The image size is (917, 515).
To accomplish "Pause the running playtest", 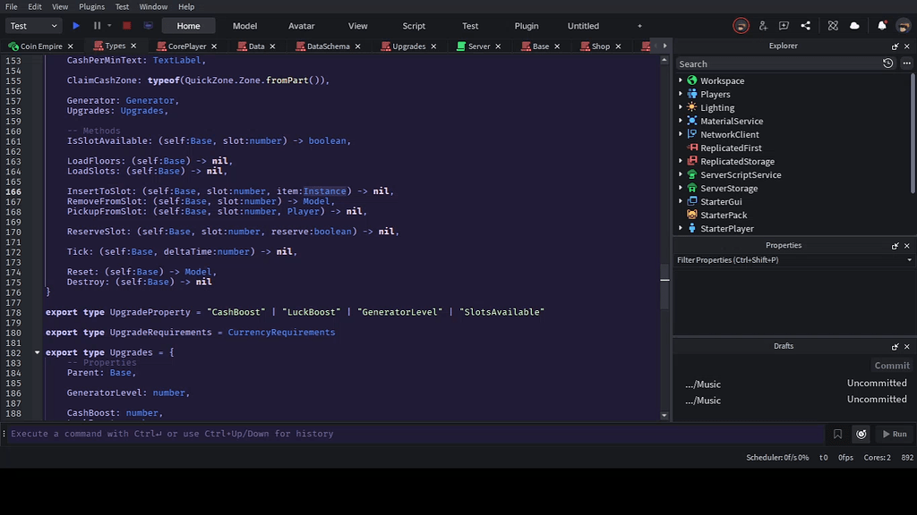I will 97,26.
